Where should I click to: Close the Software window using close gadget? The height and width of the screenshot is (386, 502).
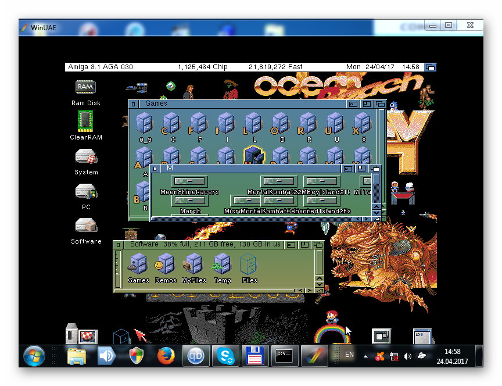118,245
